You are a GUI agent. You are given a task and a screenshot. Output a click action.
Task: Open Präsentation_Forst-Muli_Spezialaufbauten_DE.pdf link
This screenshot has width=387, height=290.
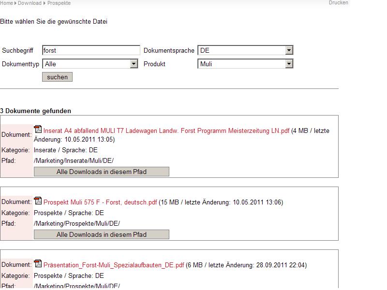coord(114,265)
